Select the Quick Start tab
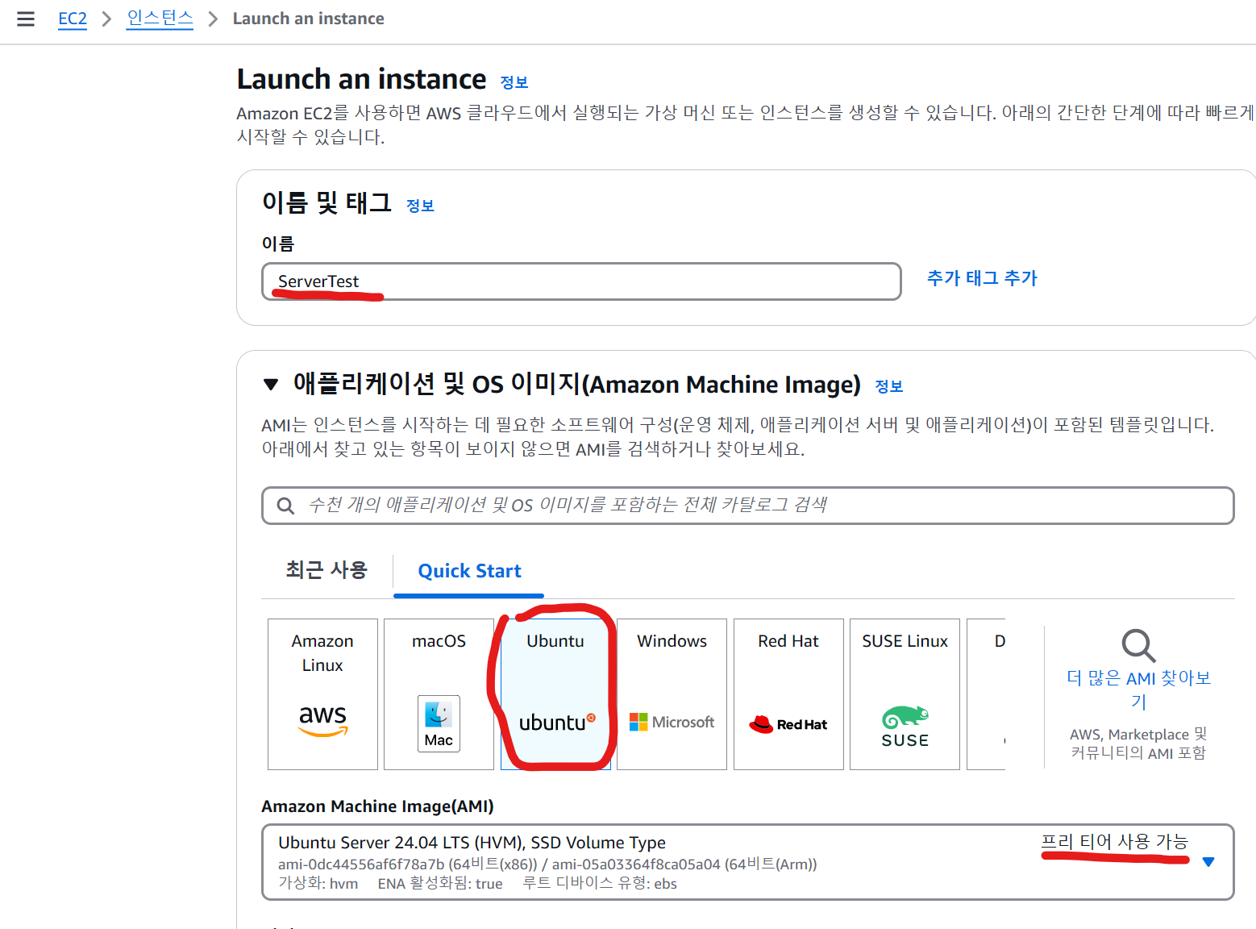Image resolution: width=1256 pixels, height=929 pixels. (469, 571)
